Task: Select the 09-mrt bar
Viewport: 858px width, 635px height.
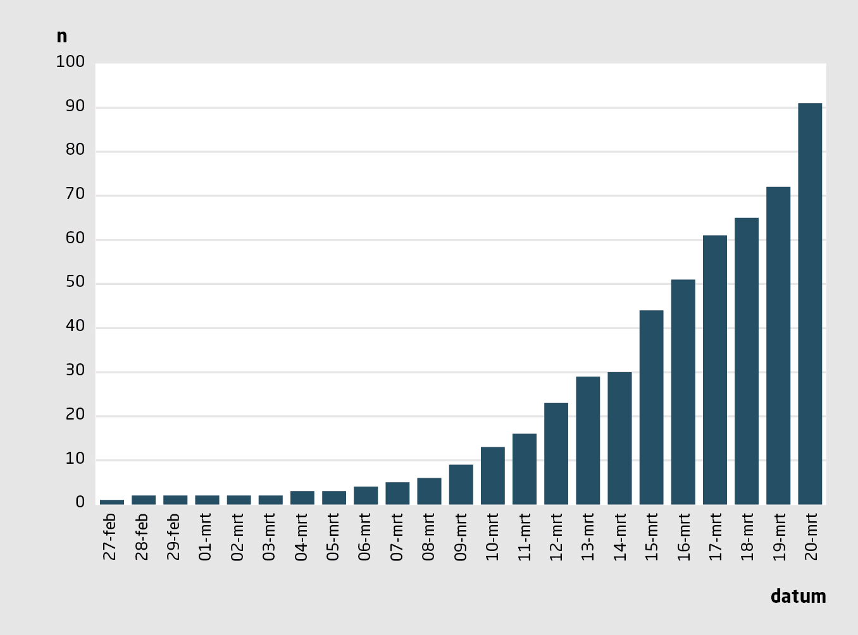Action: (x=461, y=485)
